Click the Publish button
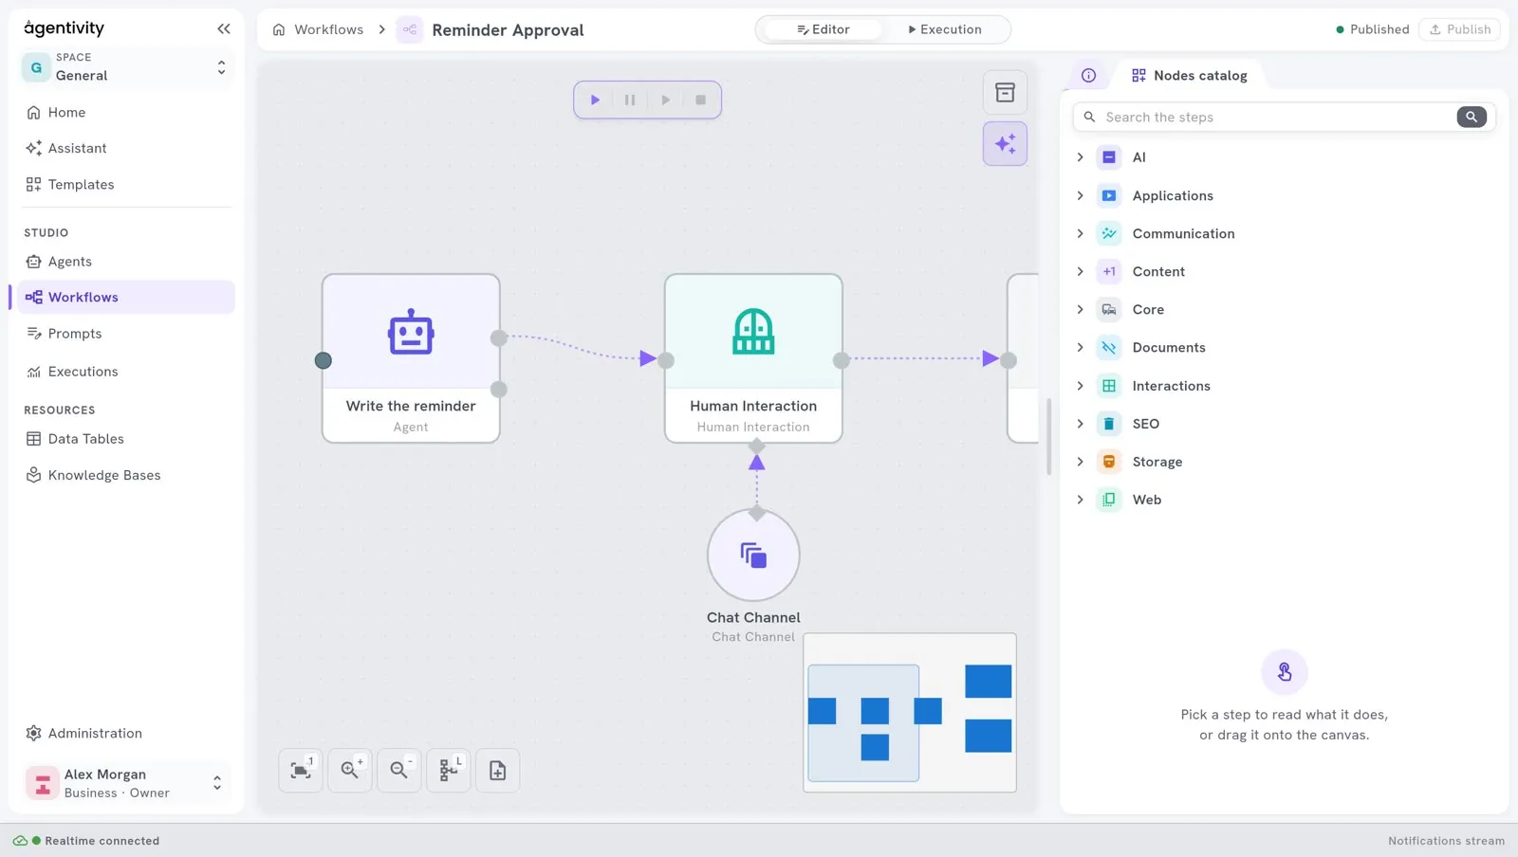The width and height of the screenshot is (1518, 857). click(x=1459, y=29)
